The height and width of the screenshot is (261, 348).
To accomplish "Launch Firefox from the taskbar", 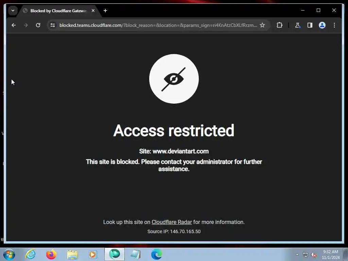I will tap(51, 254).
